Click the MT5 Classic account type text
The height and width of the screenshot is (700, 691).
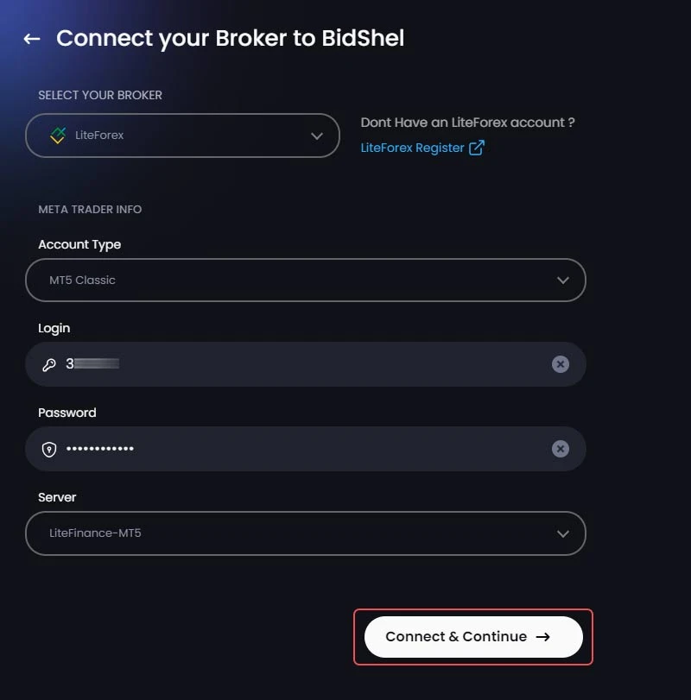coord(82,280)
